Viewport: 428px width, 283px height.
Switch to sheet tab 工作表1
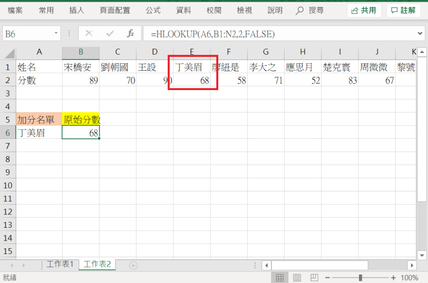[60, 264]
